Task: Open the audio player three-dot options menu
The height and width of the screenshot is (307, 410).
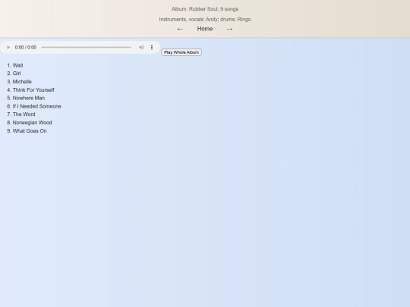Action: coord(152,47)
